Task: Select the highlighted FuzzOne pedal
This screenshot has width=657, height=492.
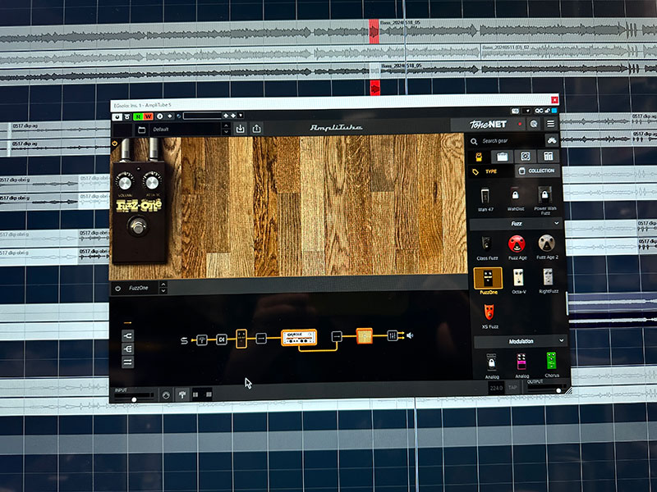Action: (488, 281)
